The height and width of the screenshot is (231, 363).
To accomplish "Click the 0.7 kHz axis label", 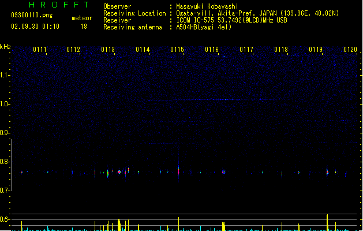I will [x=5, y=191].
